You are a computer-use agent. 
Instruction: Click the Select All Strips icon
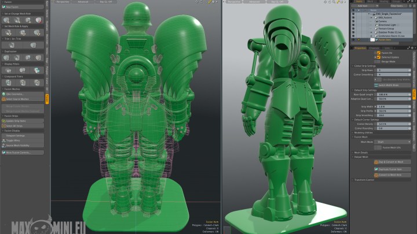coord(3,126)
